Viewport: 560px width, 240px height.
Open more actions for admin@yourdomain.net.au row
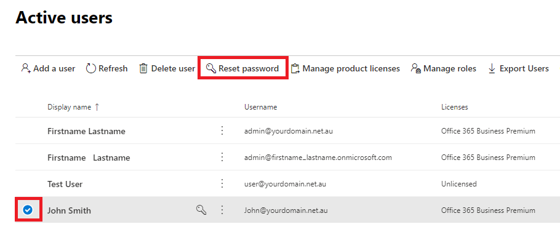pos(222,130)
